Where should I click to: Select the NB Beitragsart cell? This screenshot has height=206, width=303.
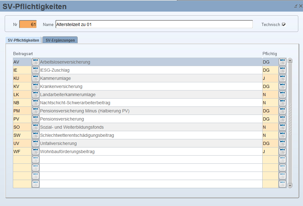coord(22,102)
